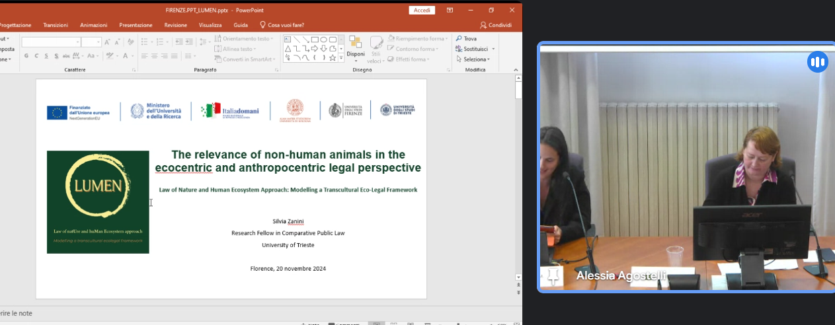Click the LUMEN logo image on slide
Screen dimensions: 835x325
click(98, 201)
